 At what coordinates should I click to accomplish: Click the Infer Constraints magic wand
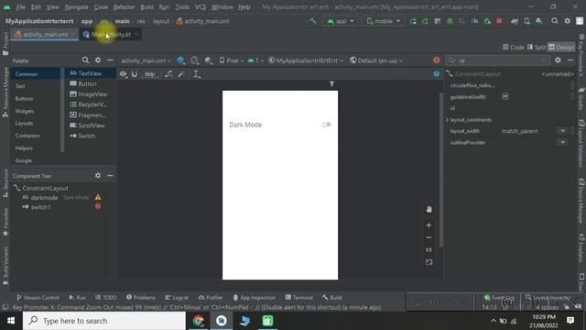tap(181, 74)
